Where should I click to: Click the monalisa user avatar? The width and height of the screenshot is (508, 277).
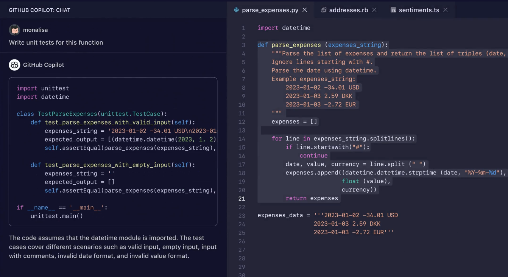14,30
